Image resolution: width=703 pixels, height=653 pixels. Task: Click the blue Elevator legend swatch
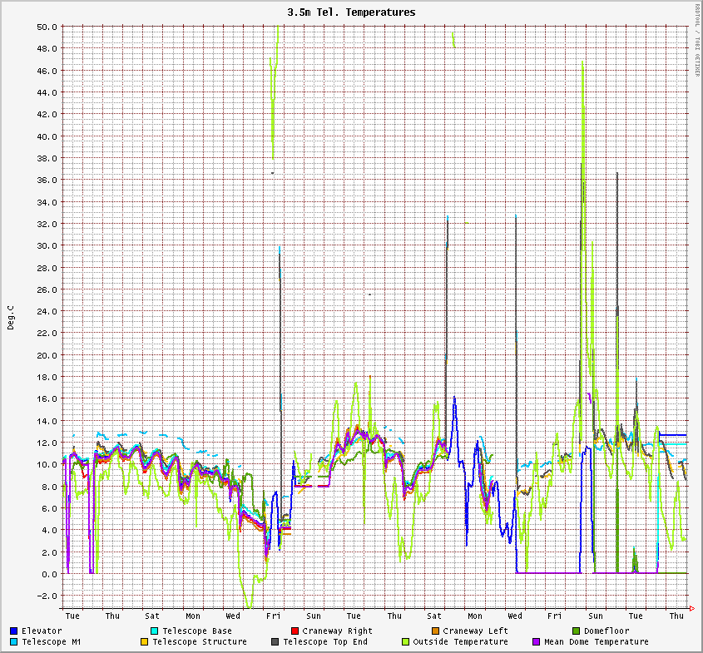point(14,631)
